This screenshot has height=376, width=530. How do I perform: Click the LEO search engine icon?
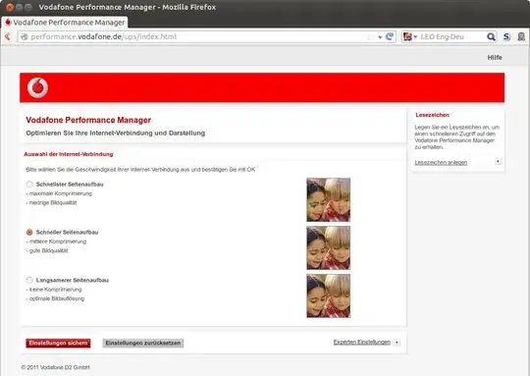coord(407,36)
